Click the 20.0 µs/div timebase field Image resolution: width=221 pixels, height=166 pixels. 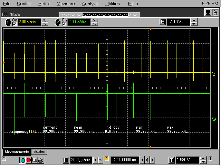coord(81,160)
